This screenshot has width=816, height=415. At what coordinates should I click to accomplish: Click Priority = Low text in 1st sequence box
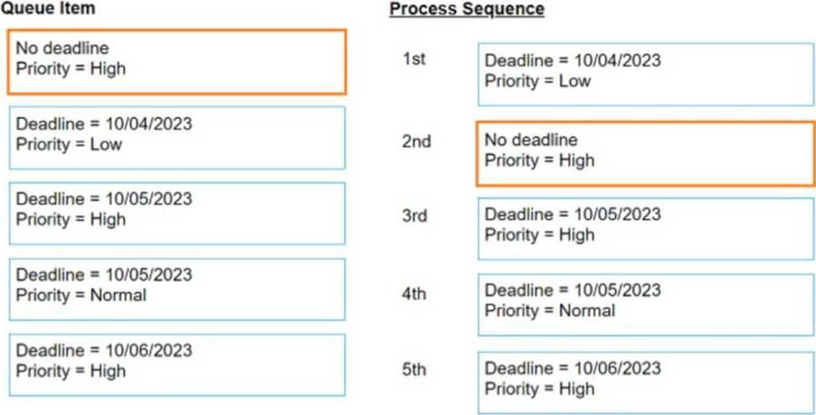538,81
